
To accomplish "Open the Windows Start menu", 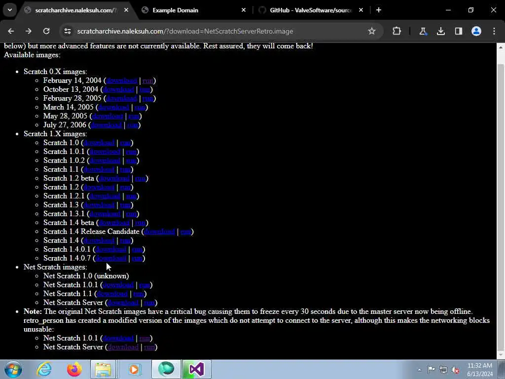I will [13, 369].
